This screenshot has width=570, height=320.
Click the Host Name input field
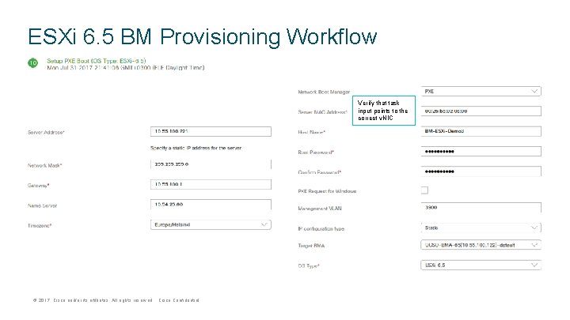(481, 131)
